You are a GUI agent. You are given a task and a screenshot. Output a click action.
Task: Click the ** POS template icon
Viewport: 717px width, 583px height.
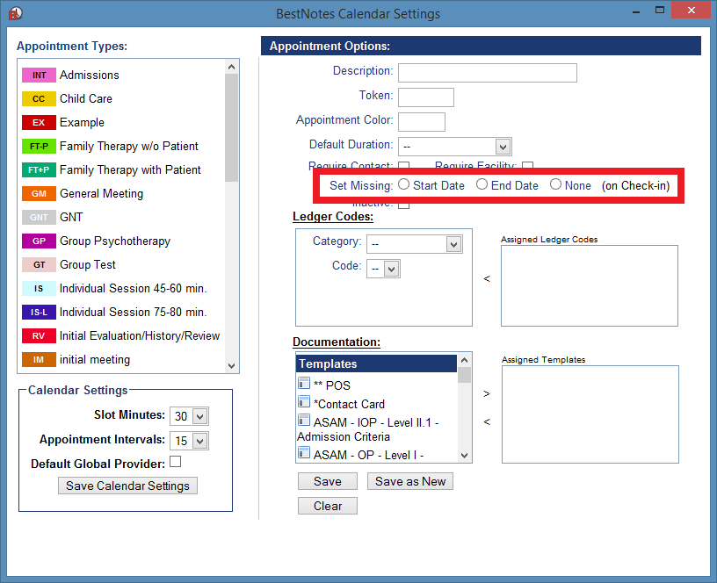click(304, 383)
